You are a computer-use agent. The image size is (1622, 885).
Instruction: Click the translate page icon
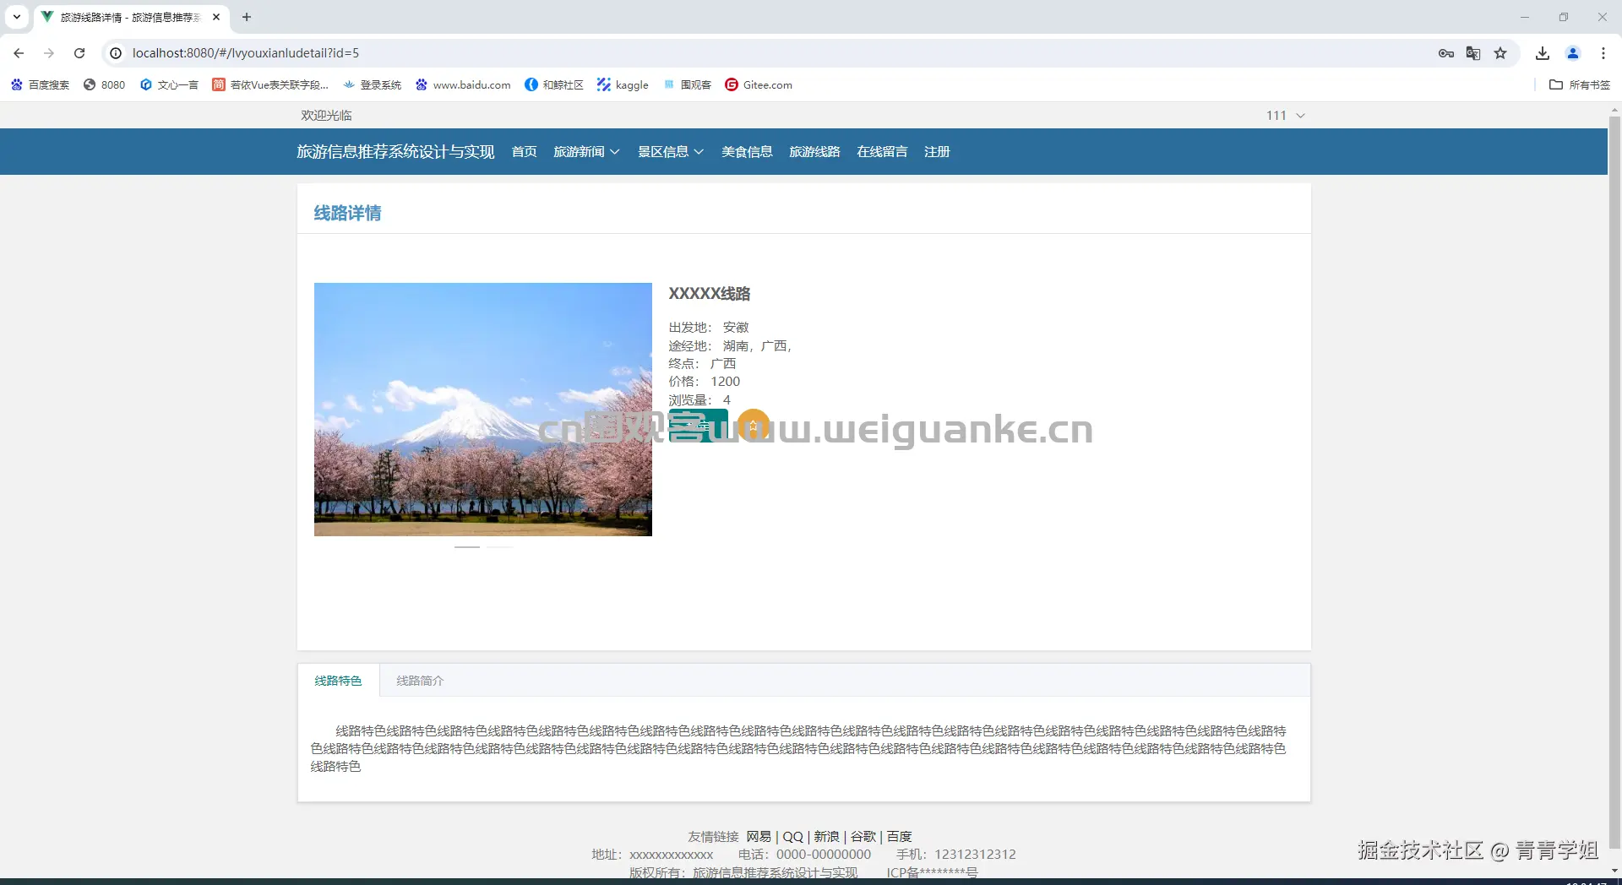pos(1473,53)
